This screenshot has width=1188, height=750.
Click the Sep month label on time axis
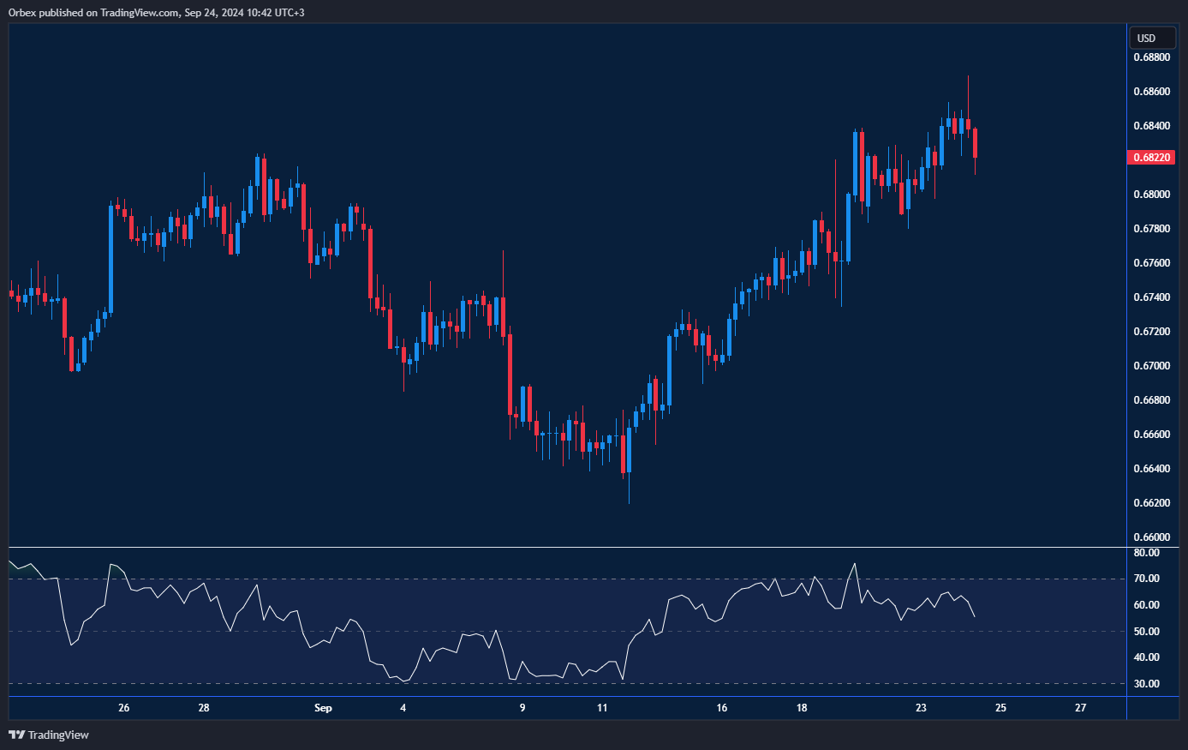point(323,708)
